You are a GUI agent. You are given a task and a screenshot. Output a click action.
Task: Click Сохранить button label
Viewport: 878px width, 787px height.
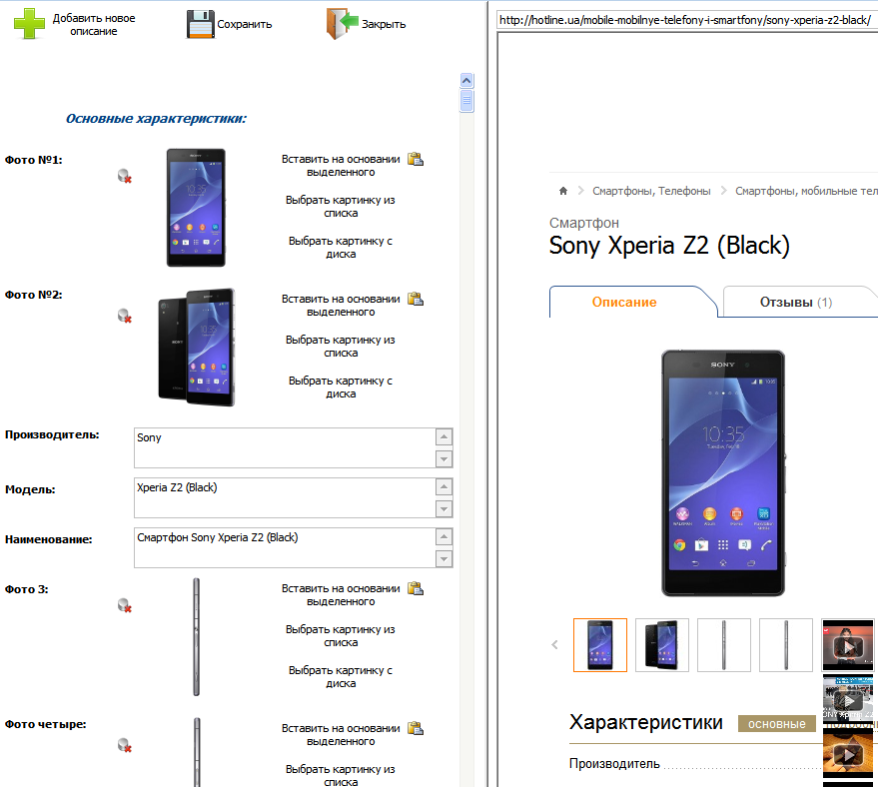coord(244,24)
